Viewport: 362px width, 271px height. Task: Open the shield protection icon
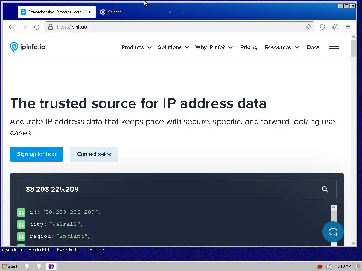(x=322, y=27)
